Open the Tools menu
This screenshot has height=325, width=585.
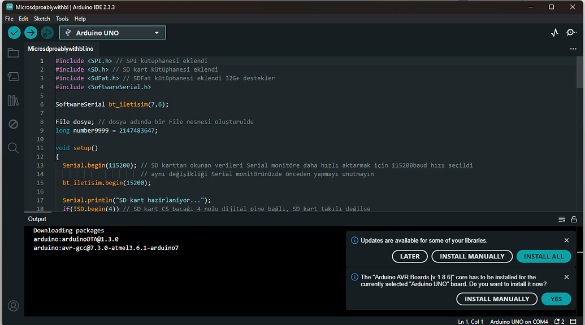tap(62, 18)
